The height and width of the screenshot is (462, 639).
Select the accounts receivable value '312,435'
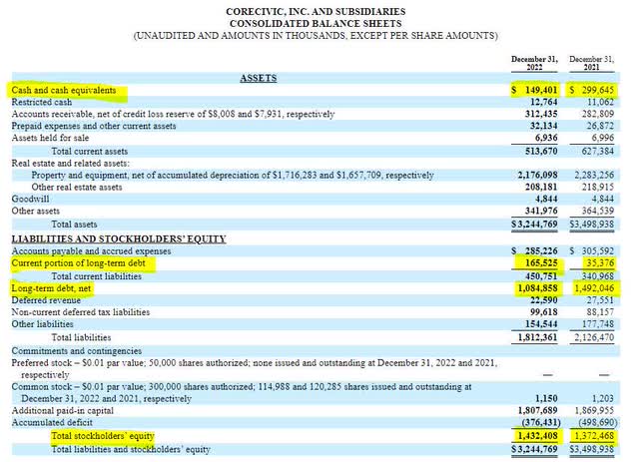coord(541,114)
